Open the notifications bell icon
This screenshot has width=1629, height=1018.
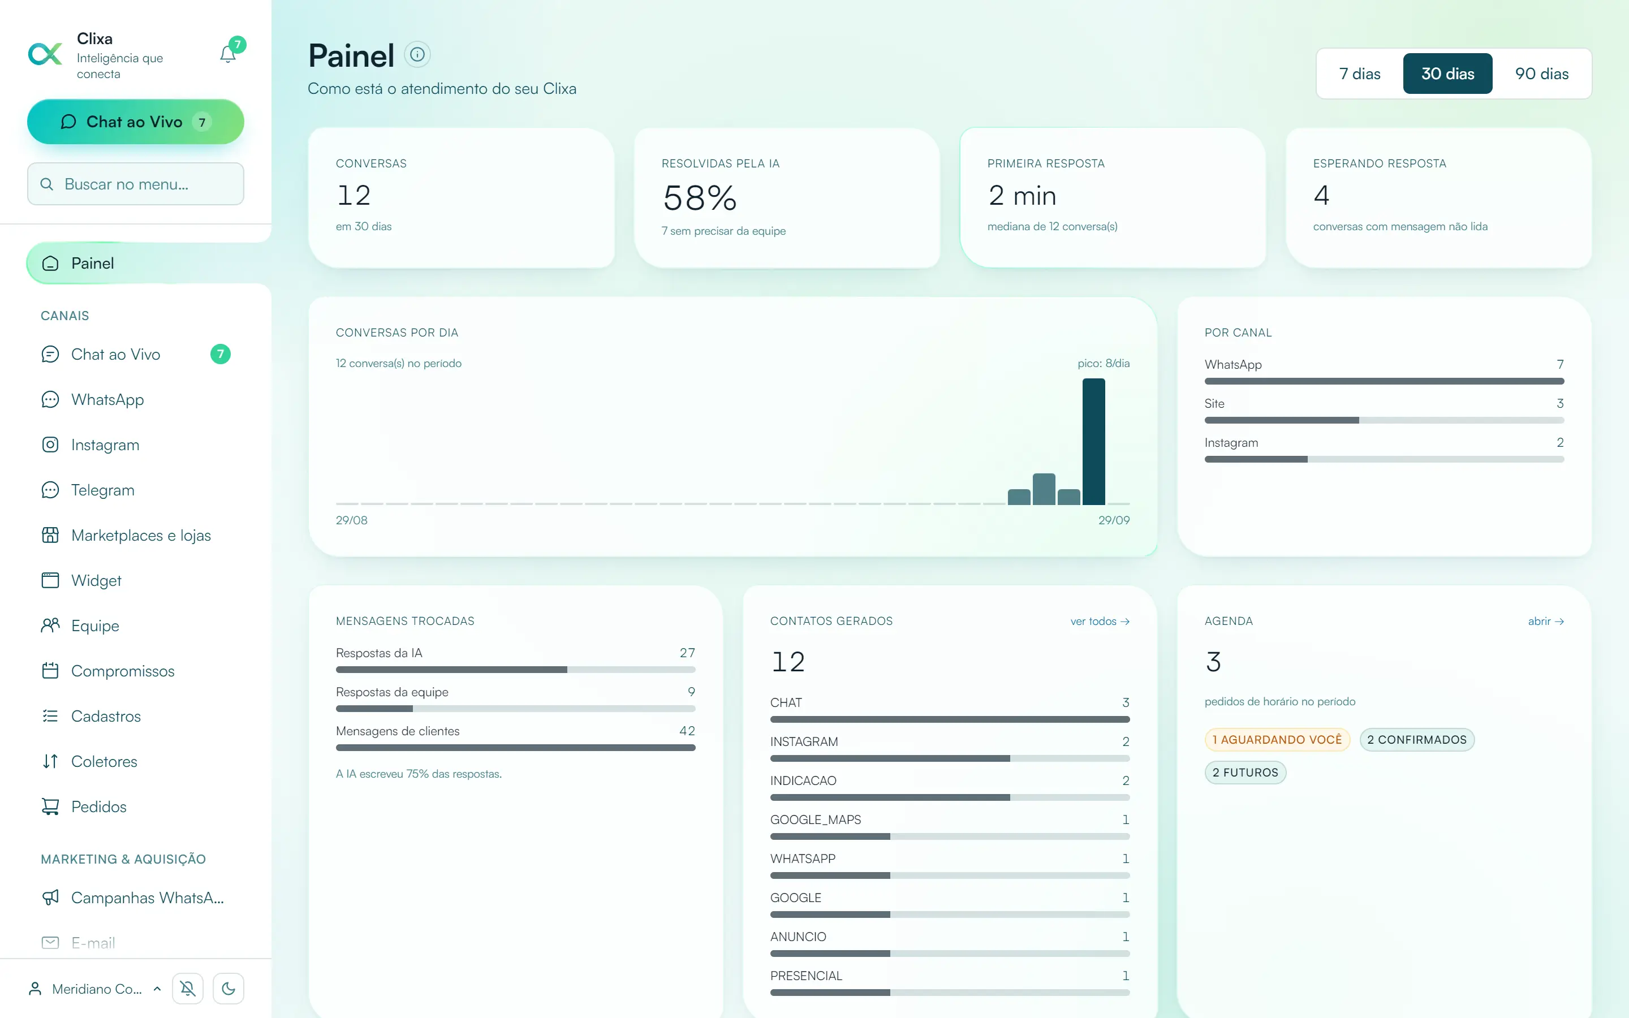(x=228, y=54)
